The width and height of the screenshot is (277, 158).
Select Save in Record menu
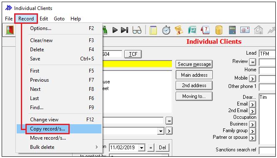[x=59, y=59]
